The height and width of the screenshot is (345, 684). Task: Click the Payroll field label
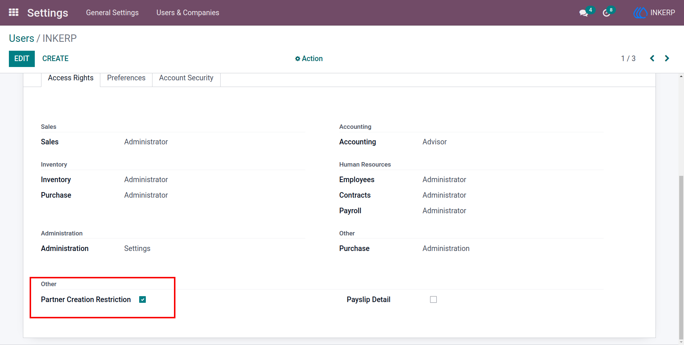350,211
